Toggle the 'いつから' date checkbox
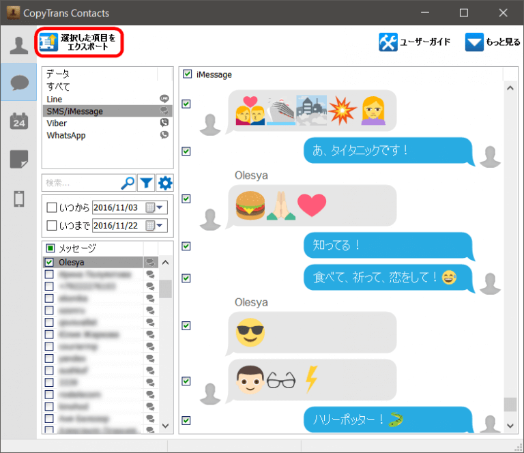Image resolution: width=524 pixels, height=453 pixels. tap(51, 207)
